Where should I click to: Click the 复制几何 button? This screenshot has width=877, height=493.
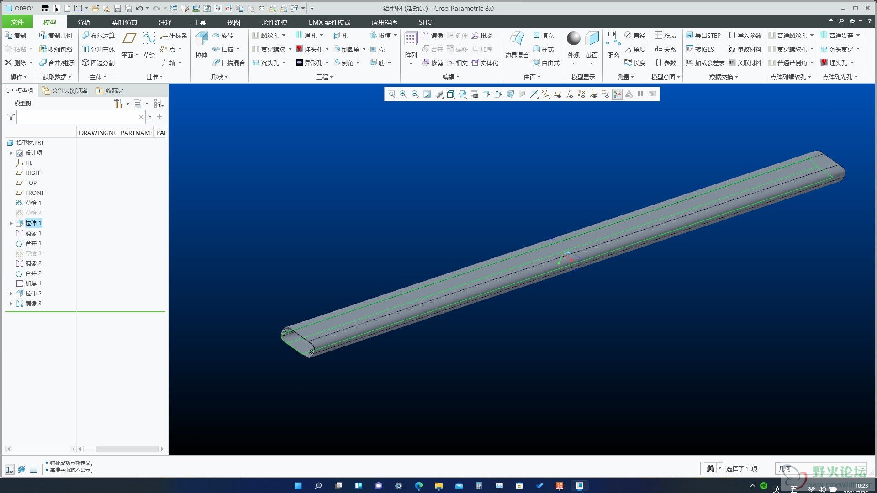click(x=55, y=36)
